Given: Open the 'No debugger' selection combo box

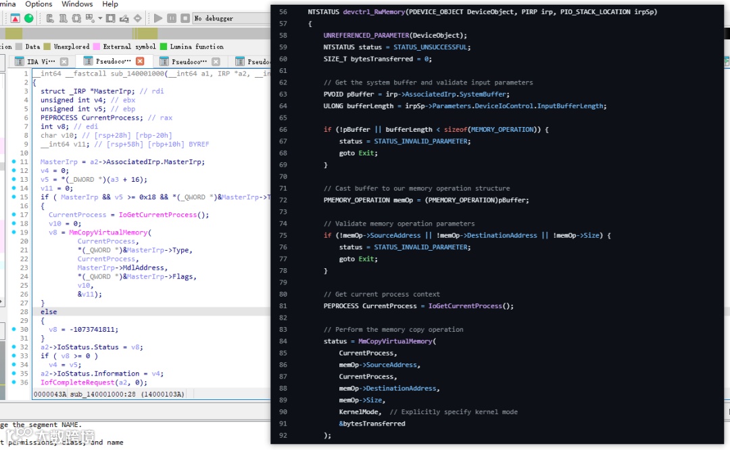Looking at the screenshot, I should (x=231, y=18).
